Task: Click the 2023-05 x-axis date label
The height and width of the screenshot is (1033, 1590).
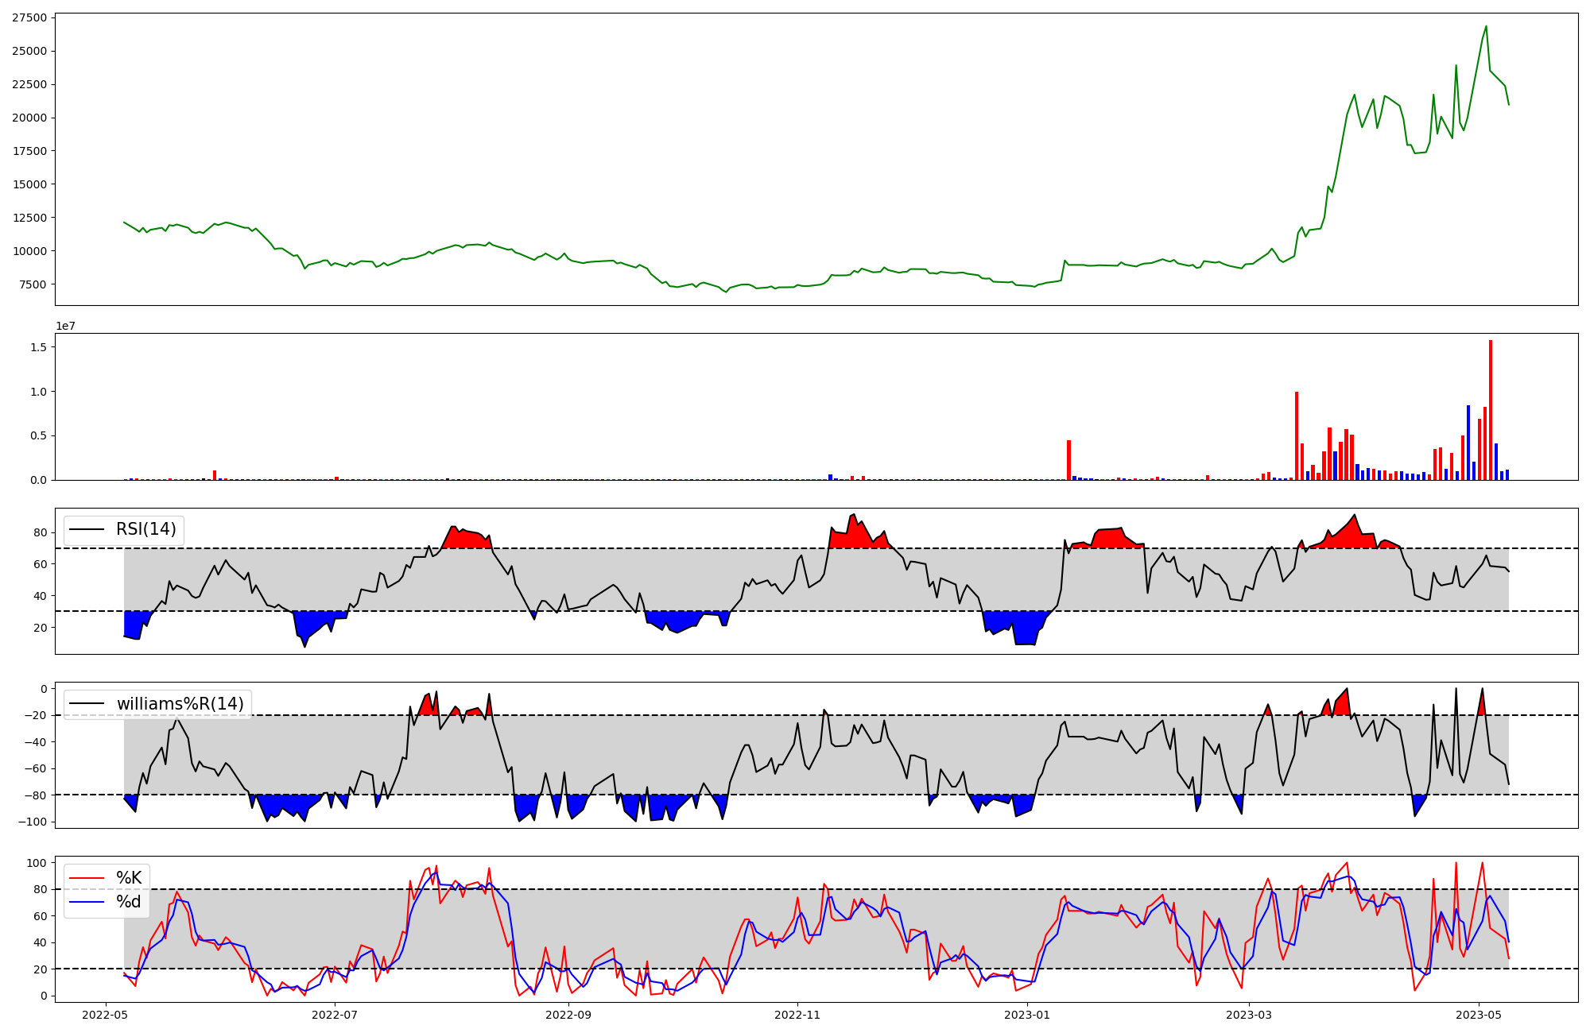Action: pyautogui.click(x=1479, y=1015)
